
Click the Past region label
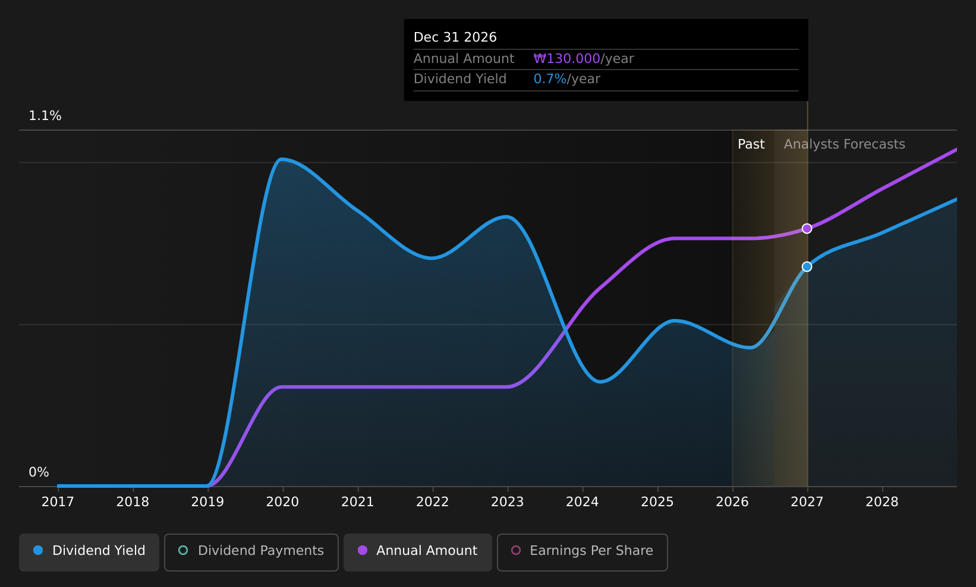[x=751, y=144]
